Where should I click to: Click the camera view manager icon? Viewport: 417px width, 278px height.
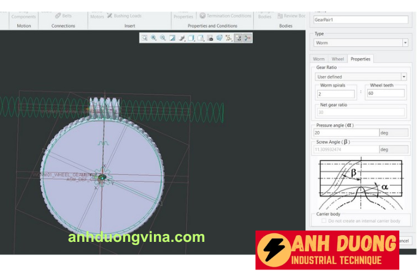click(210, 38)
